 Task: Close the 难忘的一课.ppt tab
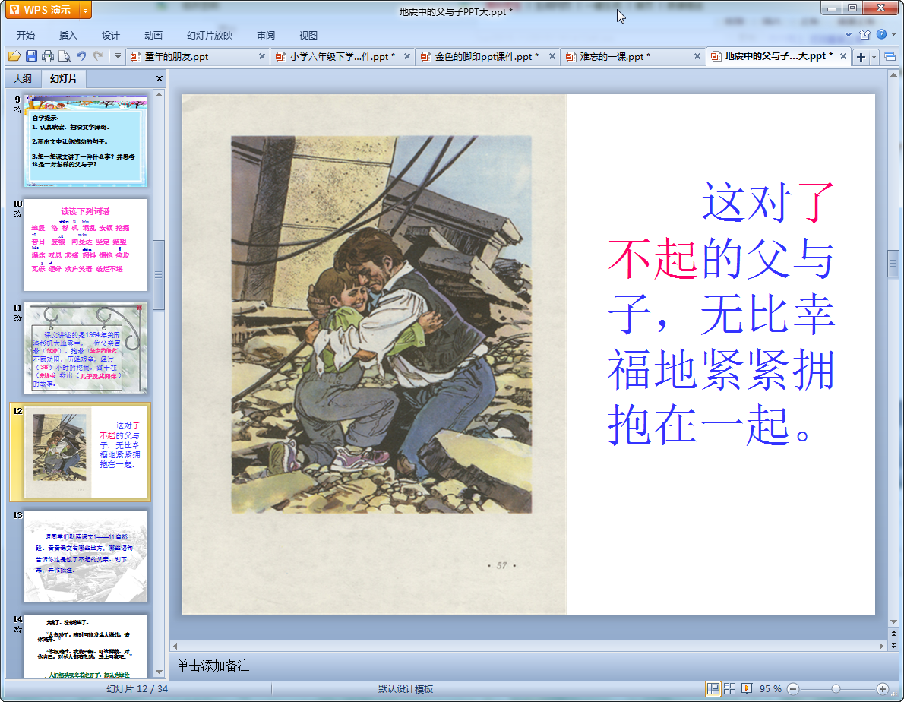697,56
